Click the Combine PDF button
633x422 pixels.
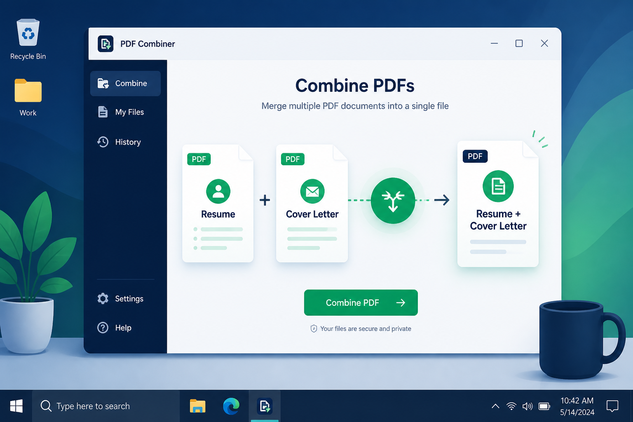(x=361, y=302)
